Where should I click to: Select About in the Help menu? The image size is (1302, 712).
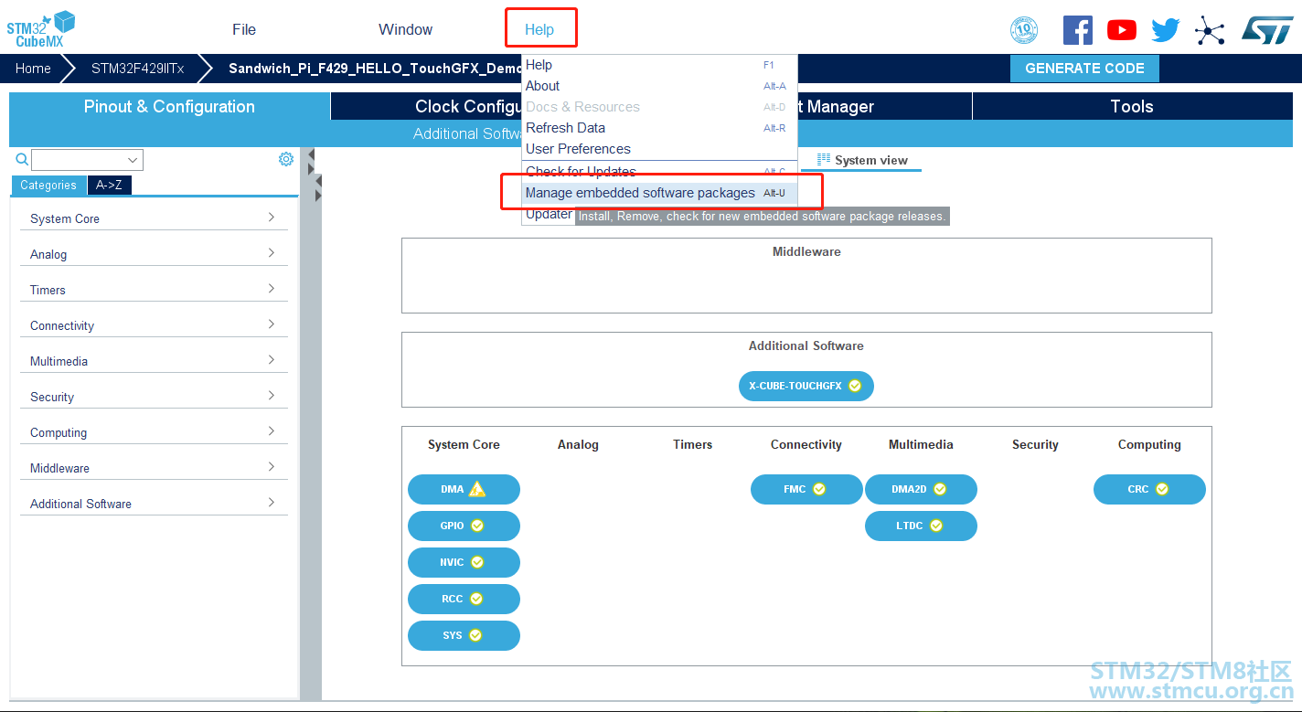coord(659,86)
